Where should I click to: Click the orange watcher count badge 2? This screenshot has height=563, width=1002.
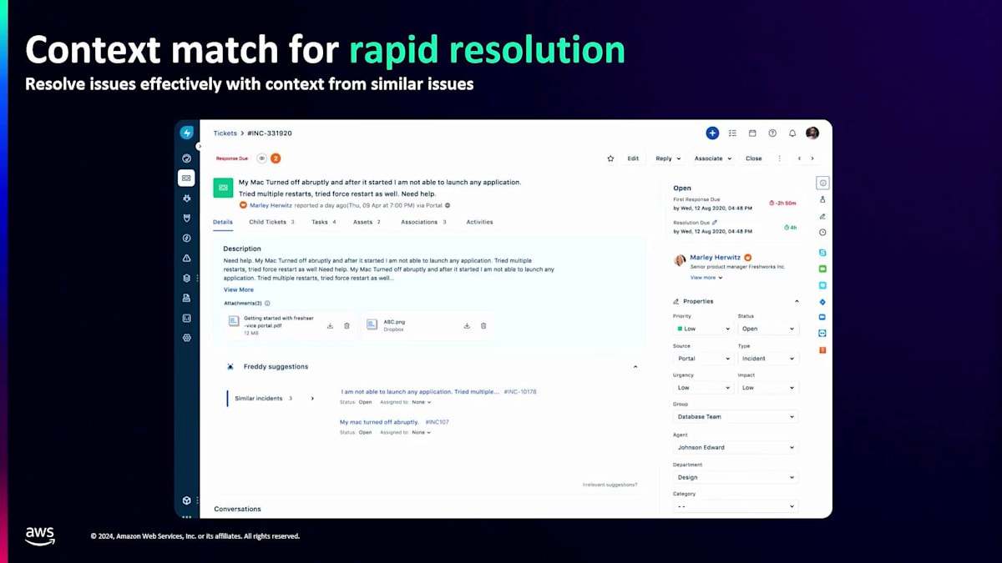(276, 158)
